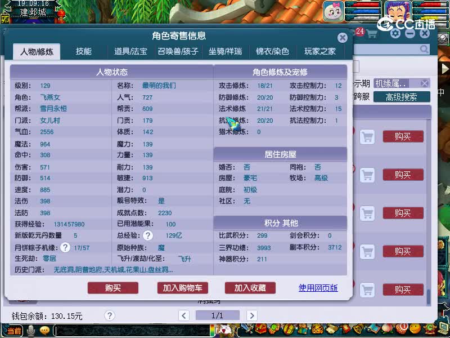
Task: Go to next page arrow
Action: click(251, 315)
